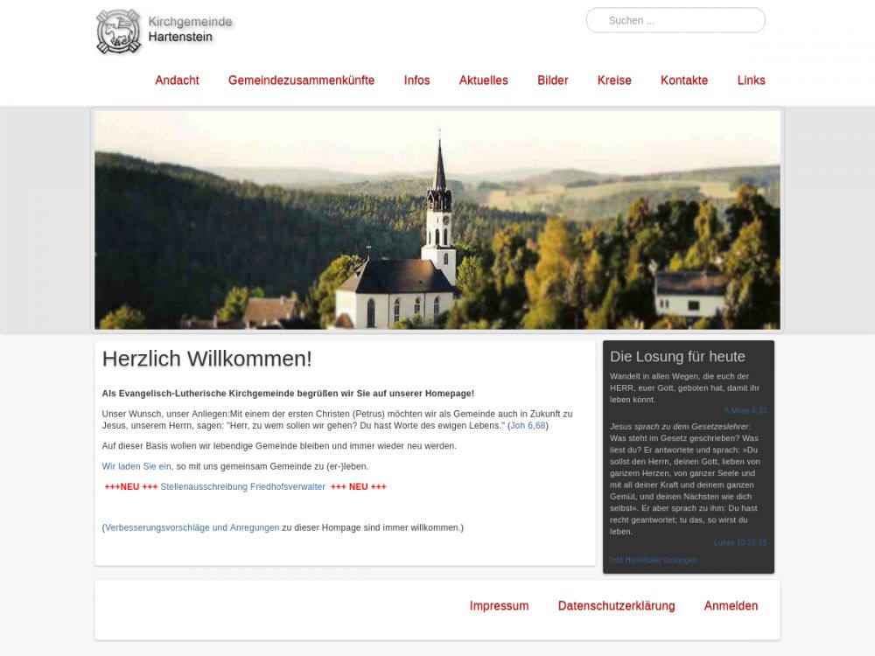Type in the Suchen search field
Image resolution: width=875 pixels, height=656 pixels.
675,20
